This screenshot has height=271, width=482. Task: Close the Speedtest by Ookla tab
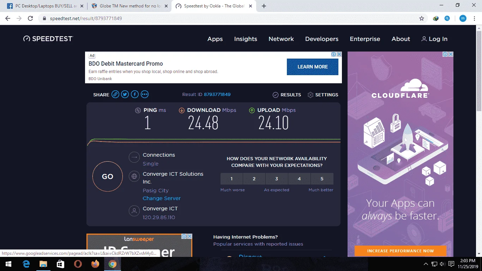coord(251,6)
